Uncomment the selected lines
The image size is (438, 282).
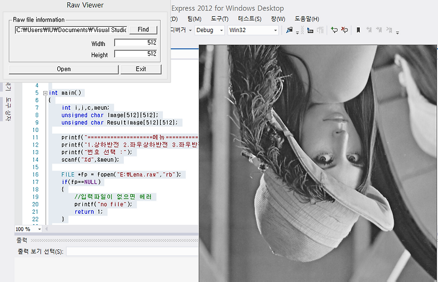click(x=345, y=30)
